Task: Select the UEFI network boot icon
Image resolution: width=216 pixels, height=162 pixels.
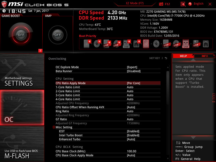Action: coord(137,44)
